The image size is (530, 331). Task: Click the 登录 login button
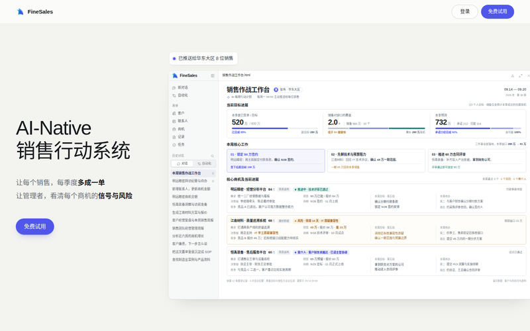(465, 11)
